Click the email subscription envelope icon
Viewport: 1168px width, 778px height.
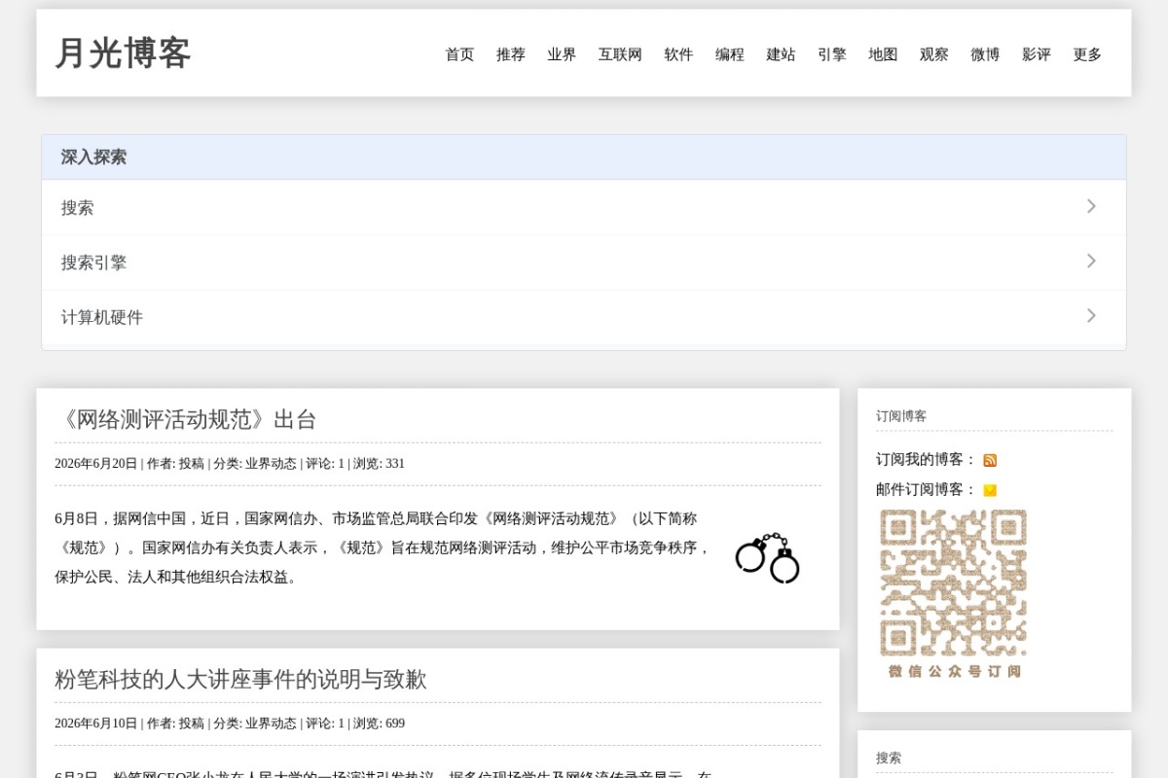(990, 490)
